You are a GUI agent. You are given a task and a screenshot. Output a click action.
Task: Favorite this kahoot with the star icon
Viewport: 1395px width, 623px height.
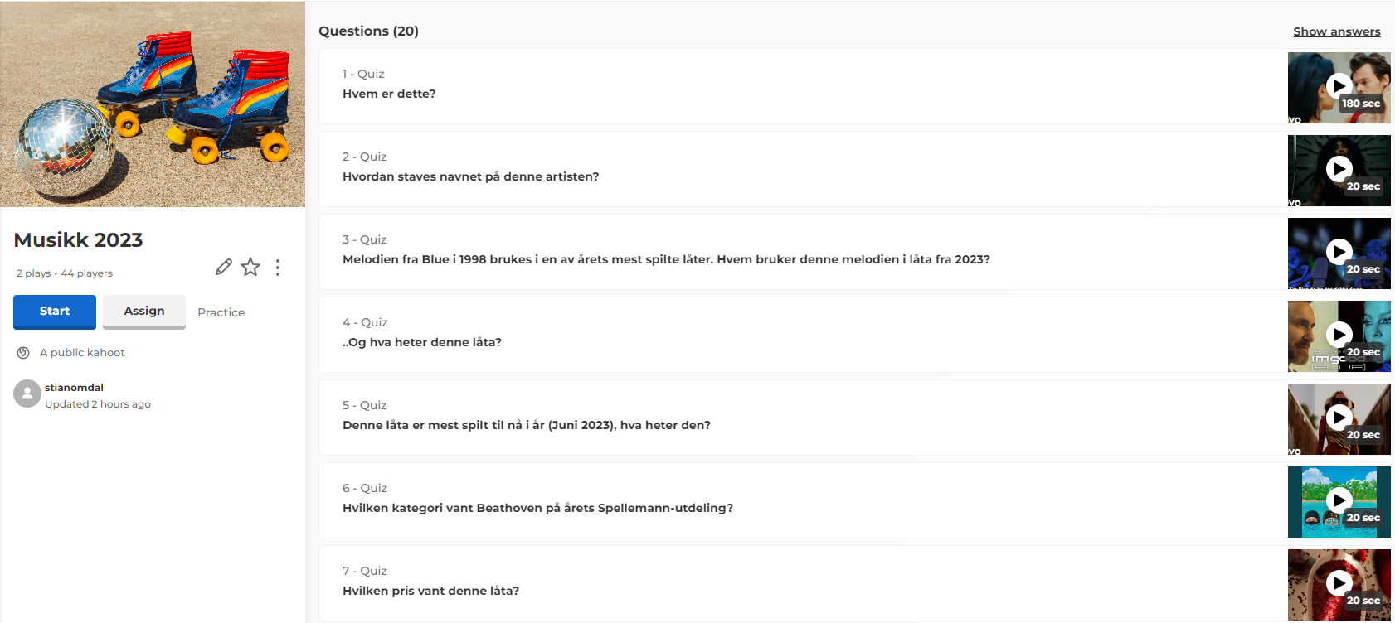[250, 267]
